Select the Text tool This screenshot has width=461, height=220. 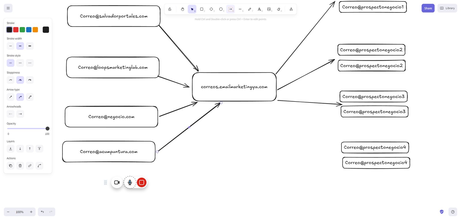259,9
